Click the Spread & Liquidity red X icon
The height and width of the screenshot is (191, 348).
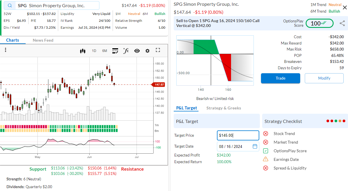pyautogui.click(x=266, y=168)
